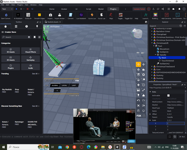The width and height of the screenshot is (187, 150).
Task: Select the Mesh item in Explorer
Action: [167, 58]
